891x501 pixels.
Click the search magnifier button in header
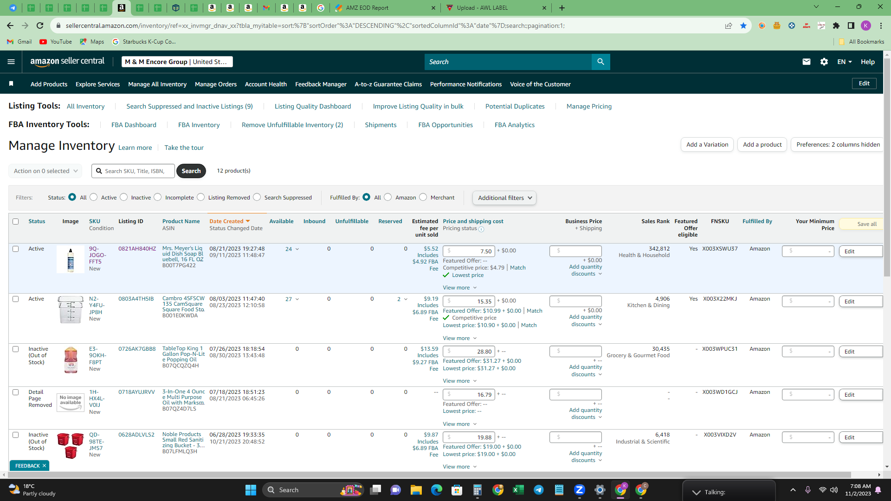600,62
